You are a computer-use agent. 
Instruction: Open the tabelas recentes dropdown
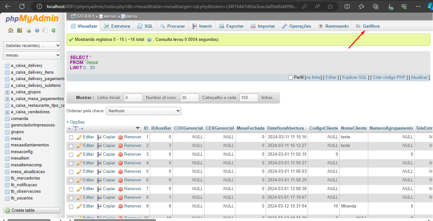pyautogui.click(x=32, y=46)
